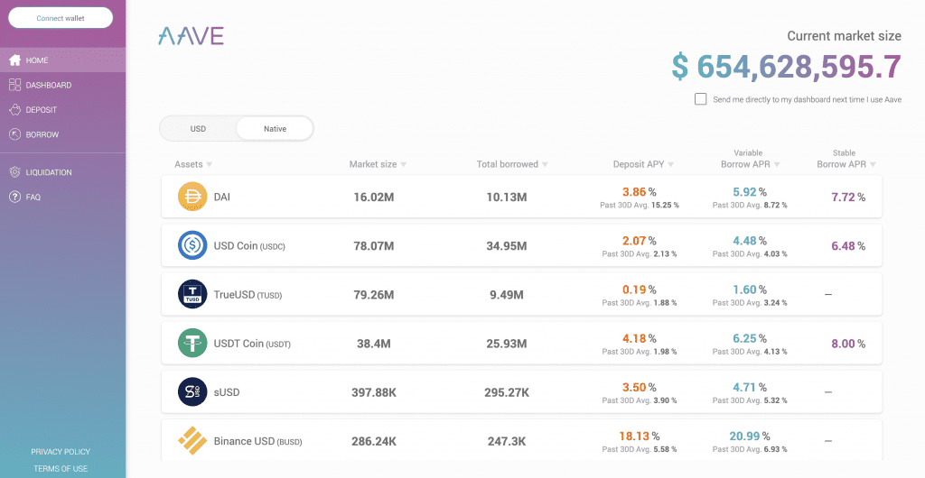This screenshot has width=925, height=478.
Task: Click the USDT Tether coin icon
Action: pyautogui.click(x=192, y=344)
